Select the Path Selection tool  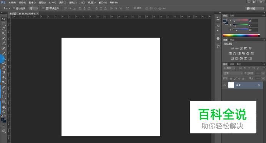3,97
